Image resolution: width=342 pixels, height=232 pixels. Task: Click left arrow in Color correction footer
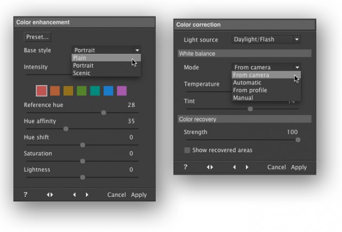pos(234,167)
